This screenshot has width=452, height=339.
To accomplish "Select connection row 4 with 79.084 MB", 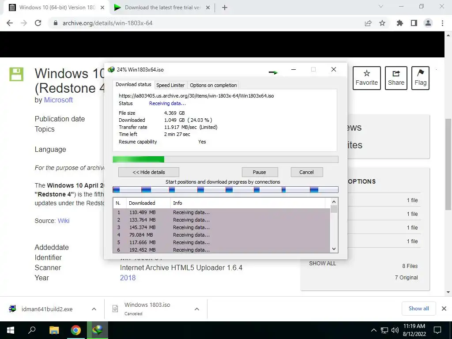I will 222,235.
